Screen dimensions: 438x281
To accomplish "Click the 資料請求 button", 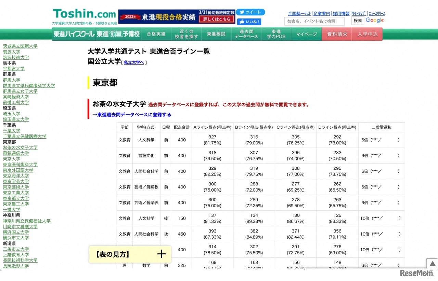I will 337,34.
